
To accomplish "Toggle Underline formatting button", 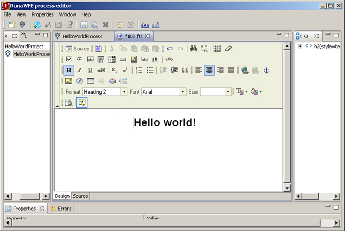I will click(x=90, y=70).
